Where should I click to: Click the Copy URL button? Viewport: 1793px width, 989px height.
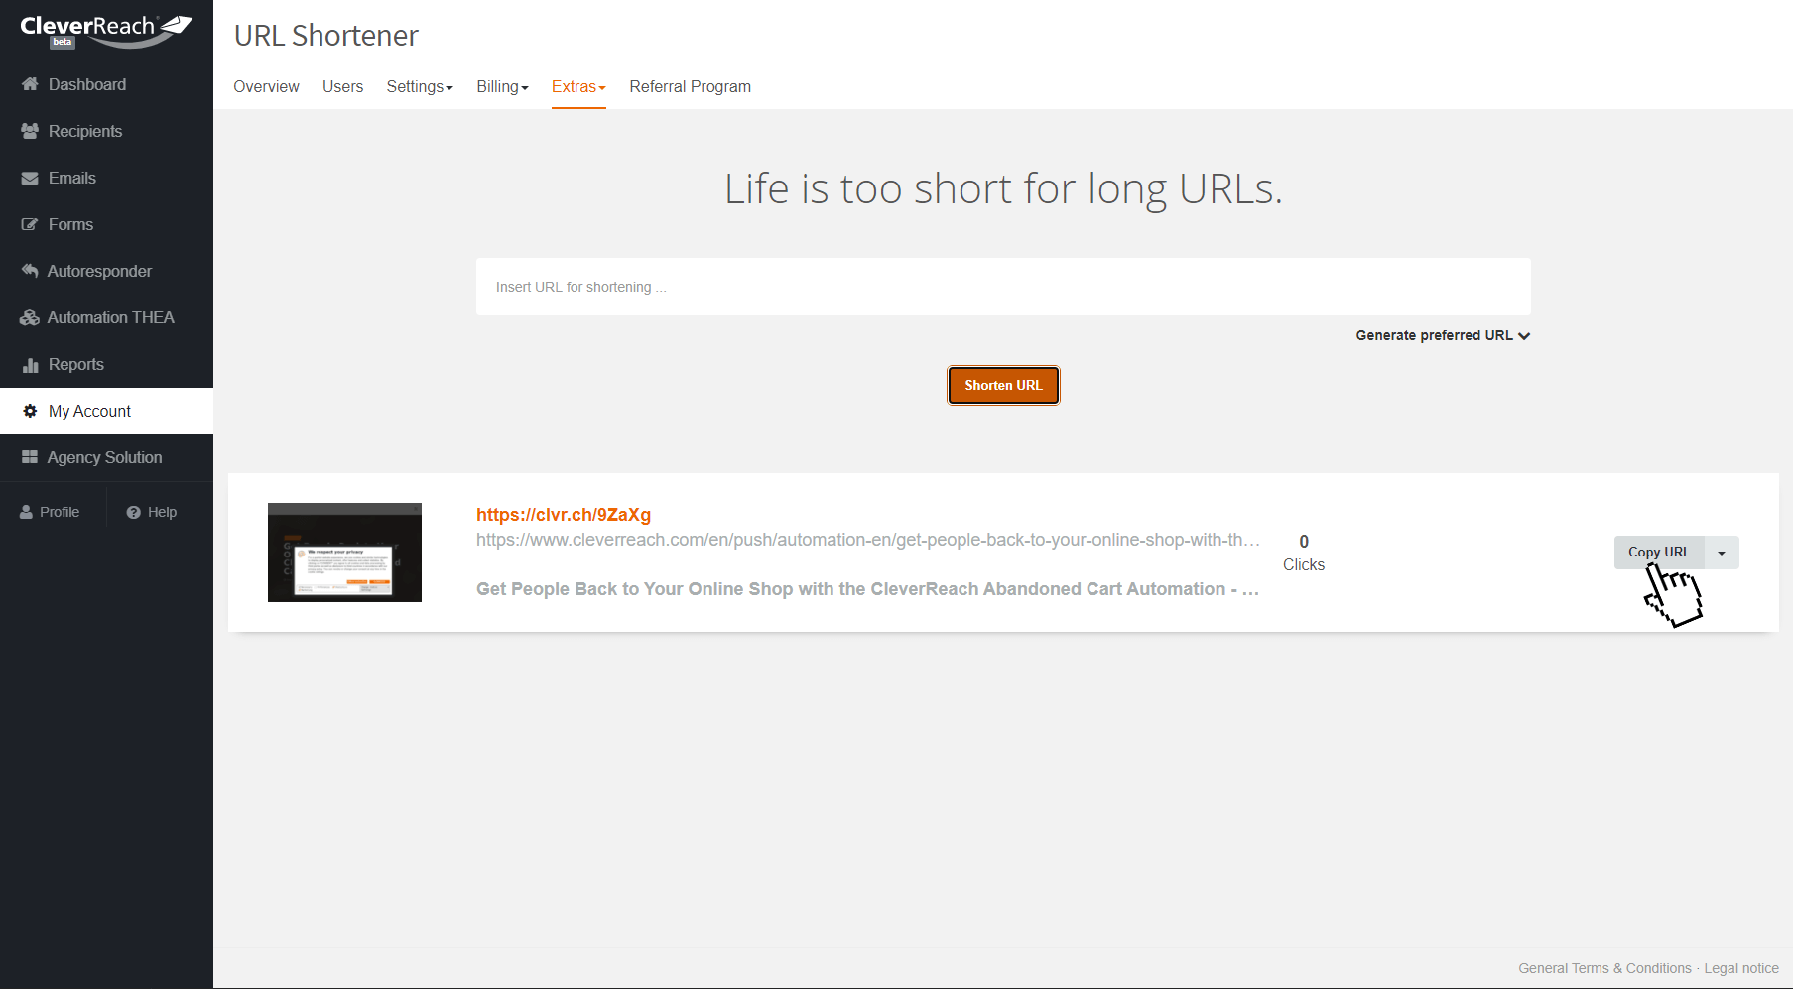click(x=1659, y=553)
